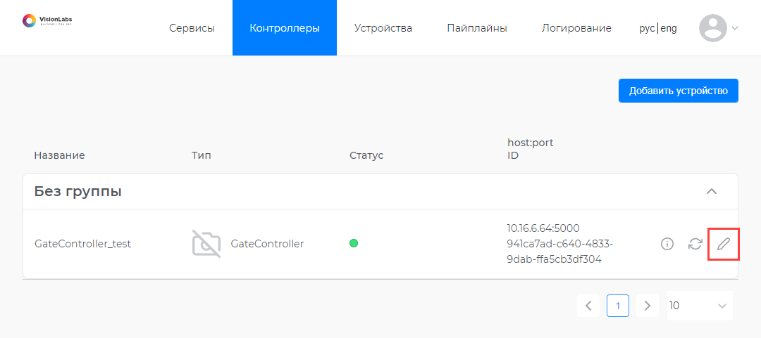Click the 10.16.6.64:5000 host address
Image resolution: width=761 pixels, height=338 pixels.
click(543, 228)
